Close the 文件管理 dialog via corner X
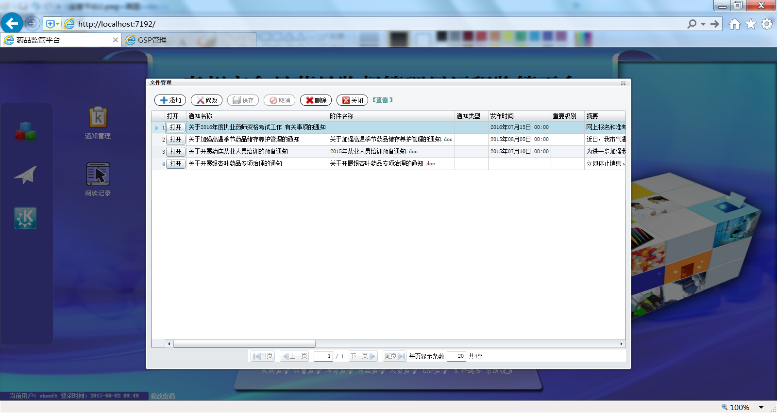This screenshot has height=413, width=777. point(623,83)
